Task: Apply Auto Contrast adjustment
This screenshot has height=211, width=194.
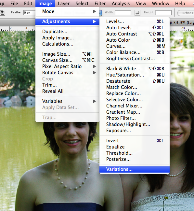Action: [135, 34]
